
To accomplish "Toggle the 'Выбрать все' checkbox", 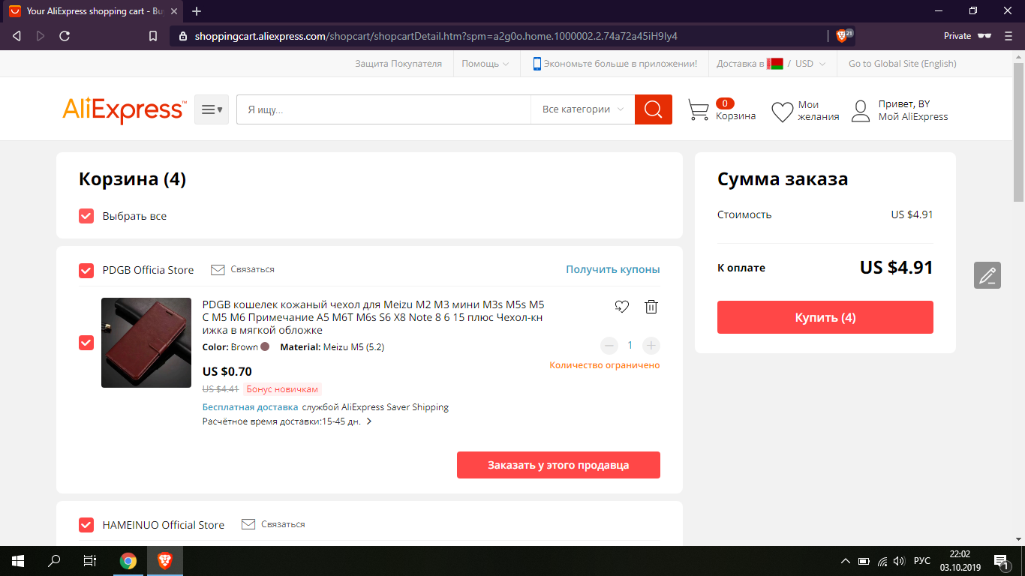I will 86,216.
